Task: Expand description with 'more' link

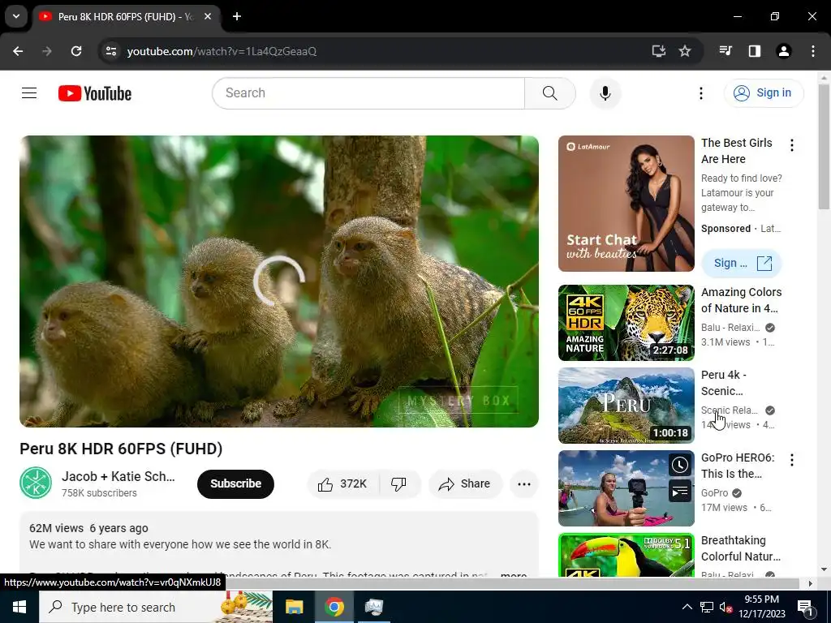Action: 513,575
